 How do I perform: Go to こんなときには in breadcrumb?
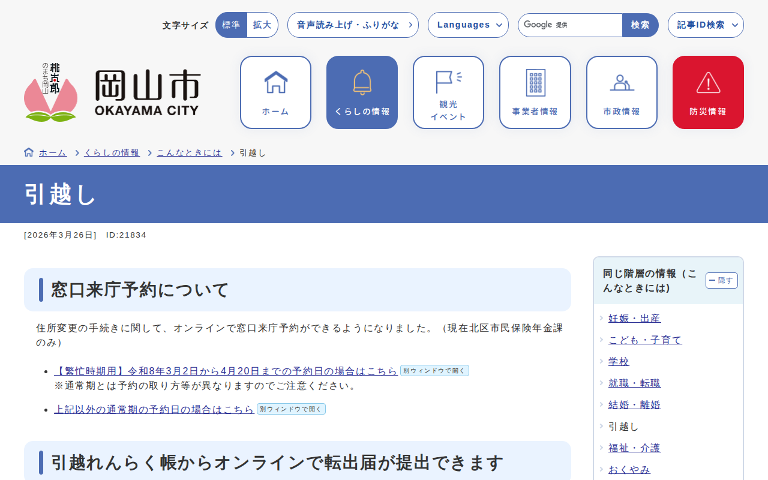(x=189, y=153)
